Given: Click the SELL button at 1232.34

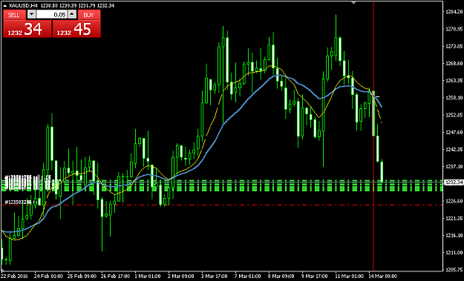Looking at the screenshot, I should point(27,29).
